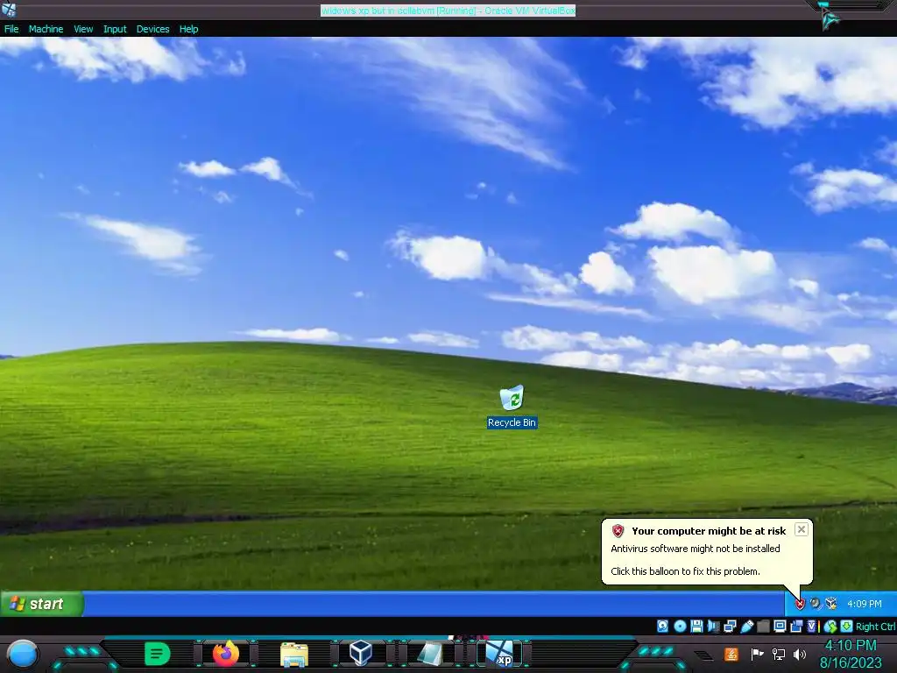Open the green chat app taskbar icon
897x673 pixels.
[158, 654]
